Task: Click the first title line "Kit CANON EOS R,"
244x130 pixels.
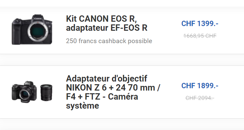Action: 101,19
